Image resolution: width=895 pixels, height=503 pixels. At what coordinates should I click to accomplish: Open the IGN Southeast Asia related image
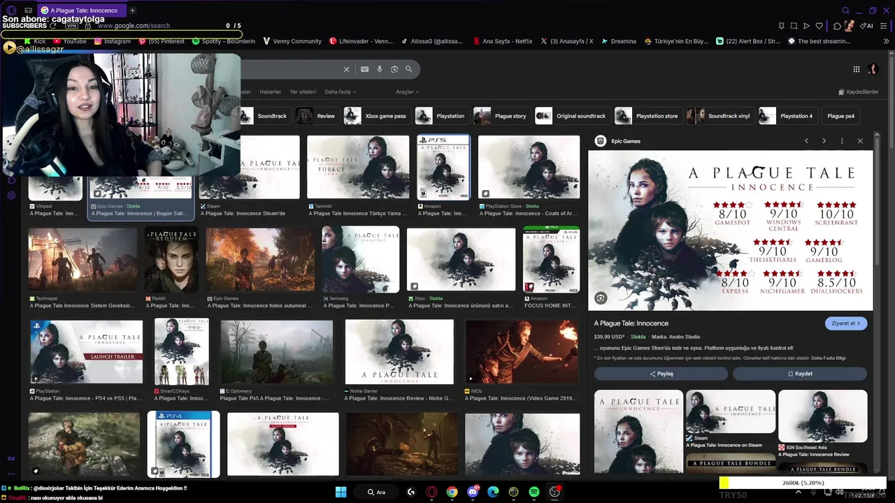[x=823, y=418]
